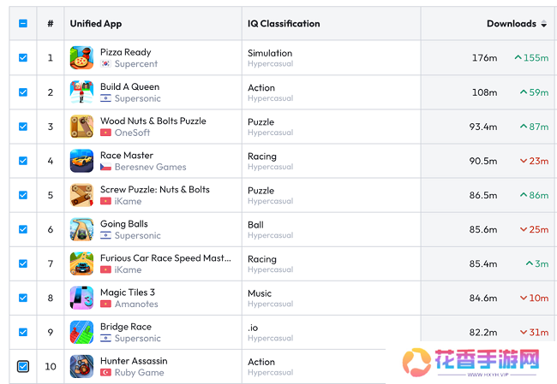The height and width of the screenshot is (384, 557).
Task: Click the Furious Car Race Speed Master title
Action: pos(165,258)
